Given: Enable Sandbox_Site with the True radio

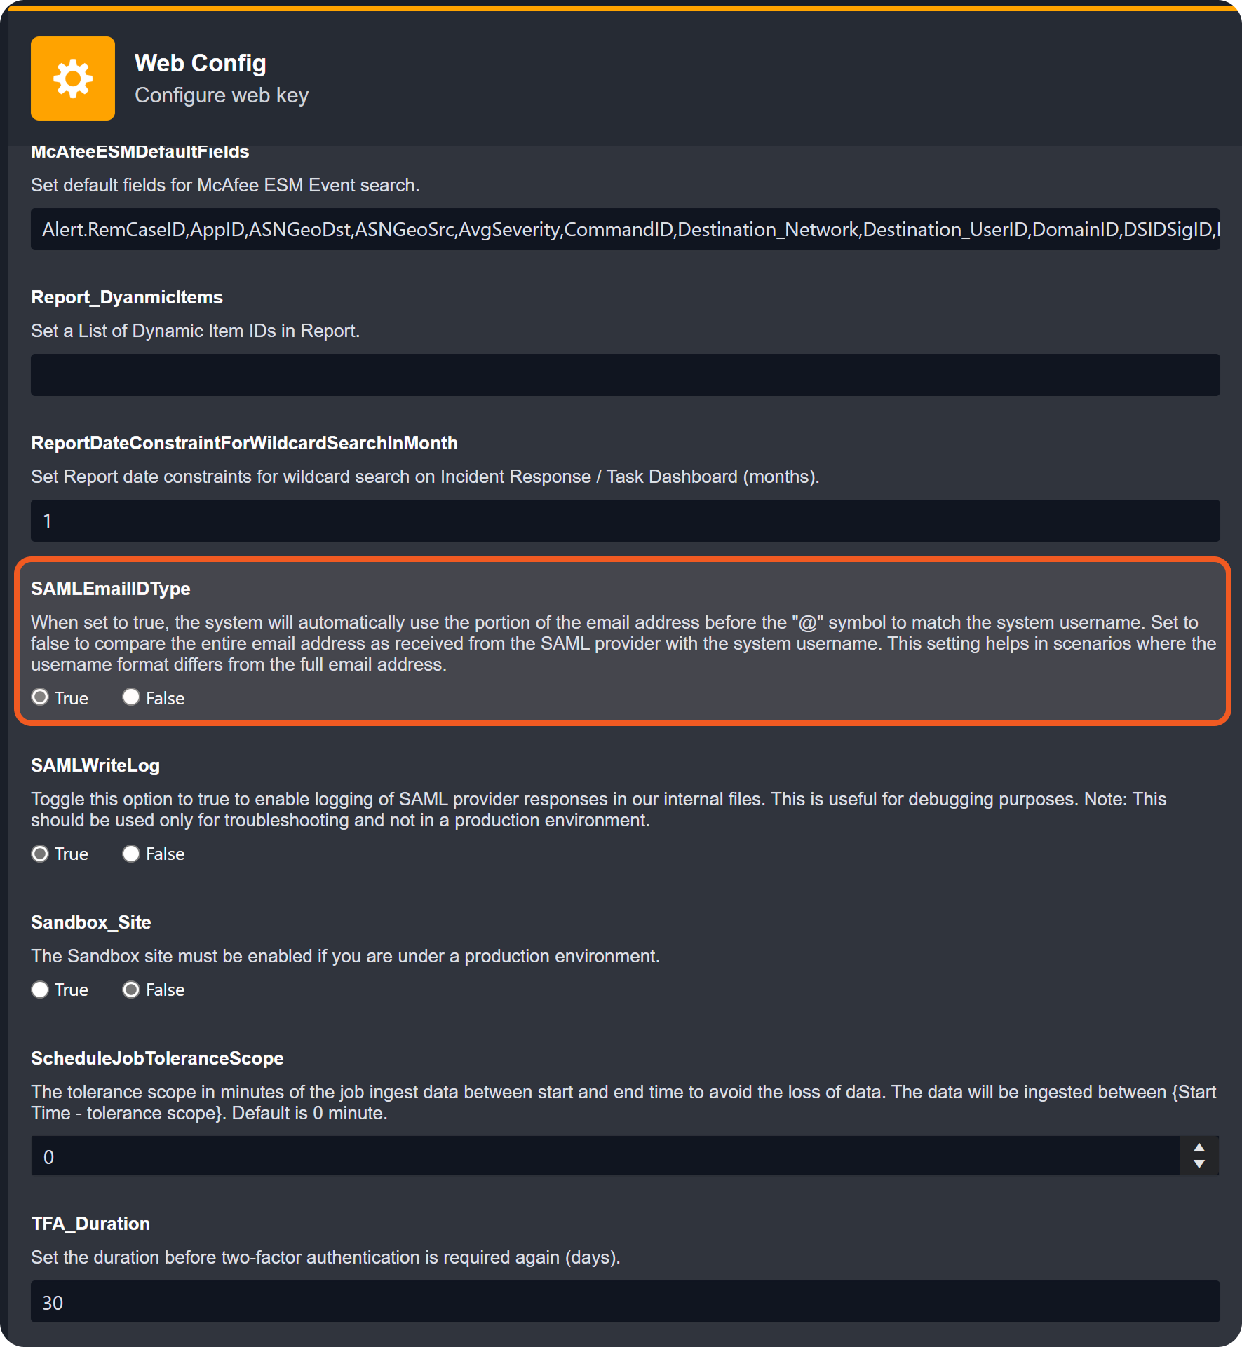Looking at the screenshot, I should (41, 990).
